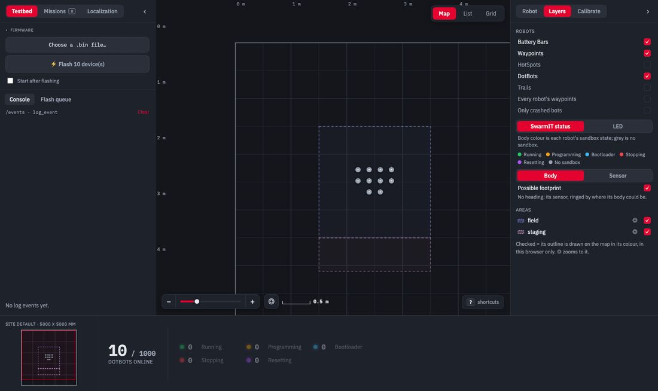Enable Only crashed bots
Viewport: 658px width, 391px height.
[x=647, y=111]
